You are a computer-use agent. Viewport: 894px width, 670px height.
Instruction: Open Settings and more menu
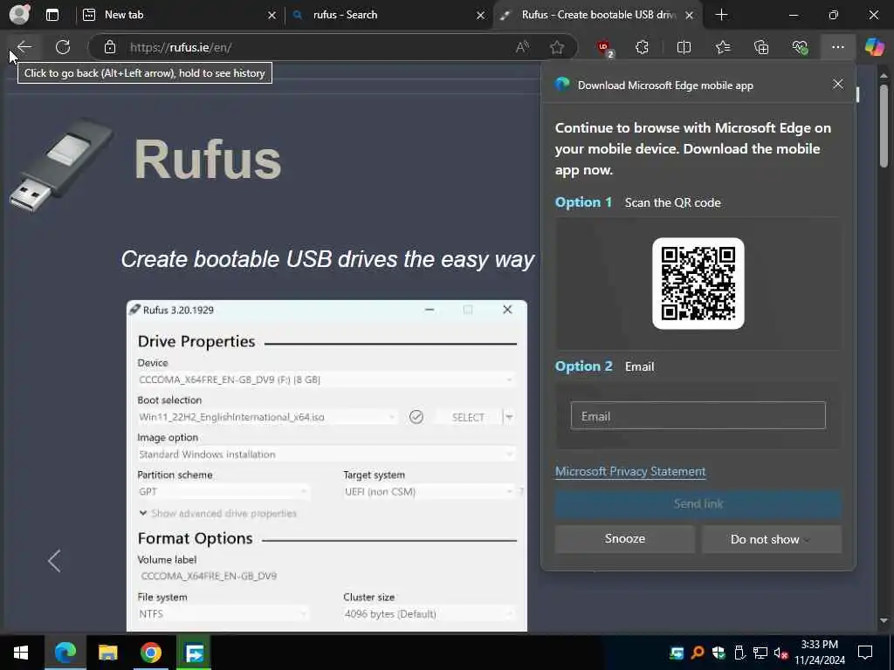click(837, 47)
